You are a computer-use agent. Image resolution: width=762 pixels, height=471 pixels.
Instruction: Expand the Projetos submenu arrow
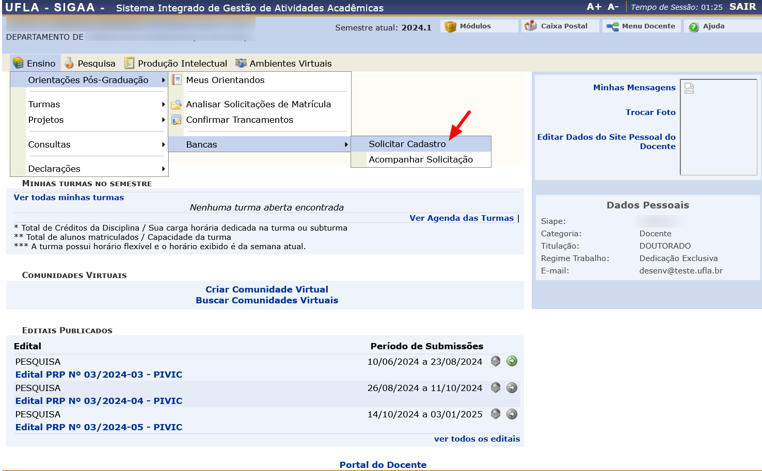click(x=164, y=120)
